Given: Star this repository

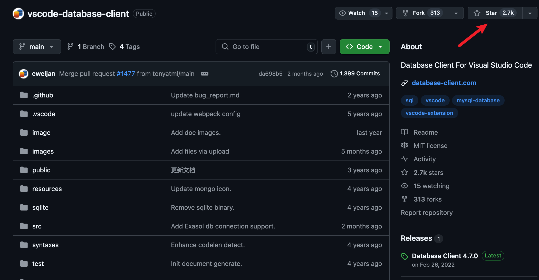Looking at the screenshot, I should click(495, 13).
